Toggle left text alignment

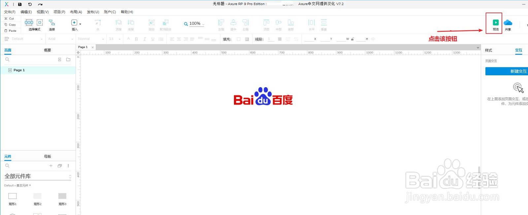(x=172, y=39)
